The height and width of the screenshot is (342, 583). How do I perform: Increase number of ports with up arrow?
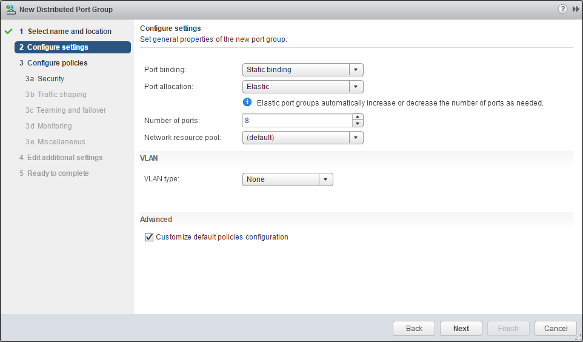tap(358, 117)
